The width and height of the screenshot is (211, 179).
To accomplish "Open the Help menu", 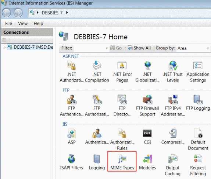I will point(38,24).
